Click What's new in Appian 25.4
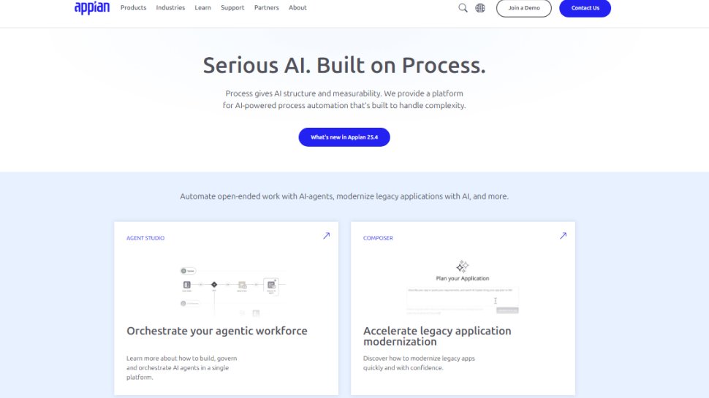709x398 pixels. pyautogui.click(x=344, y=137)
